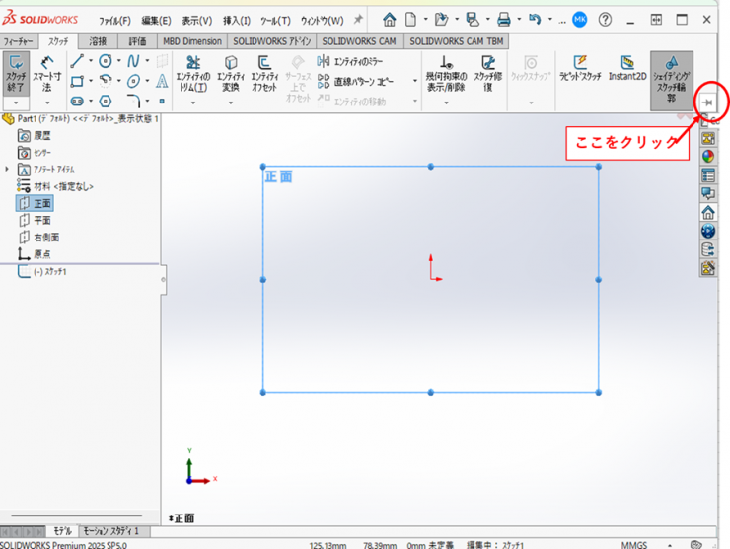730x549 pixels.
Task: Toggle the pin icon beside the menu bar
Action: [x=357, y=20]
